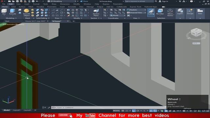Screen dimensions: 210x118
Task: Open the 3D Modeling workspace dropdown
Action: (x=62, y=1)
